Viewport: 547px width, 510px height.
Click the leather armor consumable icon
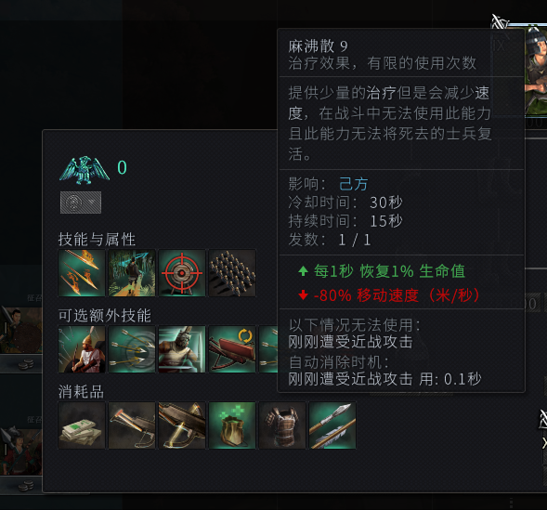click(282, 425)
